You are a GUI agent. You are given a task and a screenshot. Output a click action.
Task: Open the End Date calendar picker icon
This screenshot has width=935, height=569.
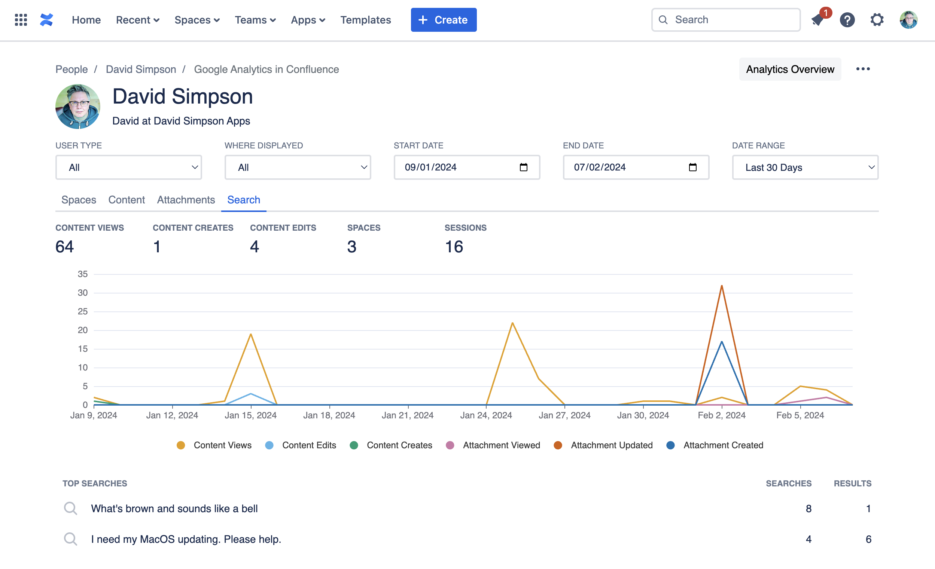click(692, 167)
